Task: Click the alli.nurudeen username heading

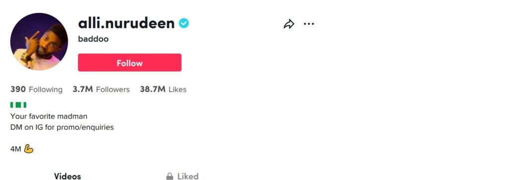Action: (x=127, y=23)
